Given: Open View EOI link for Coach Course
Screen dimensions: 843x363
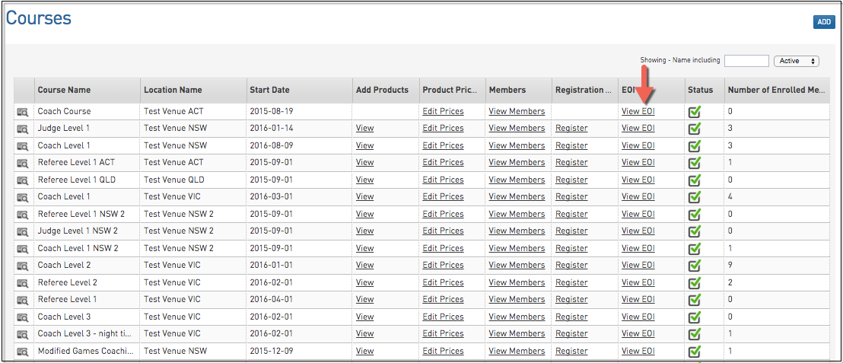Looking at the screenshot, I should pyautogui.click(x=638, y=111).
